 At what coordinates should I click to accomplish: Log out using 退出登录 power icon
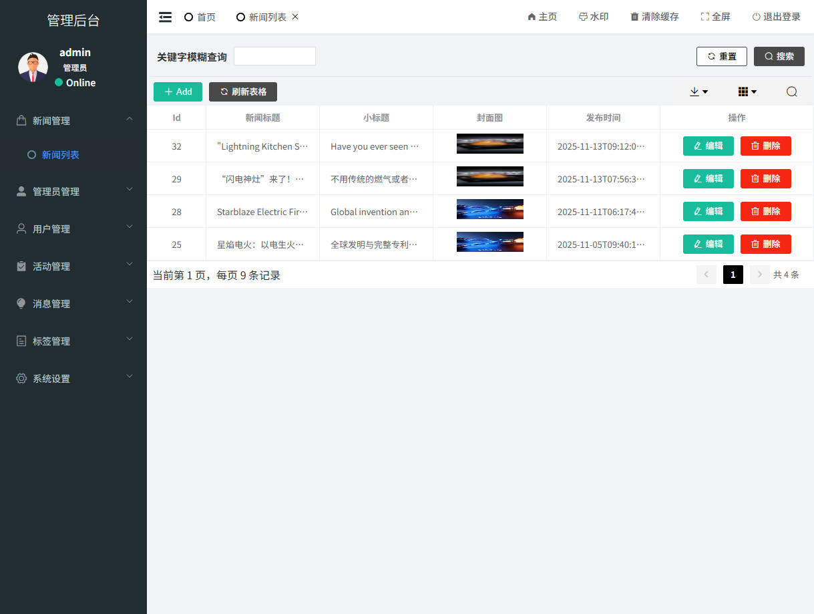(756, 17)
